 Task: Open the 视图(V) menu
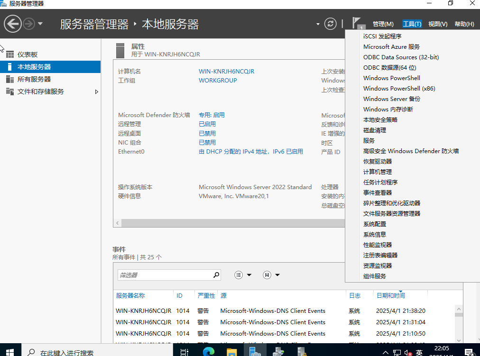[438, 24]
